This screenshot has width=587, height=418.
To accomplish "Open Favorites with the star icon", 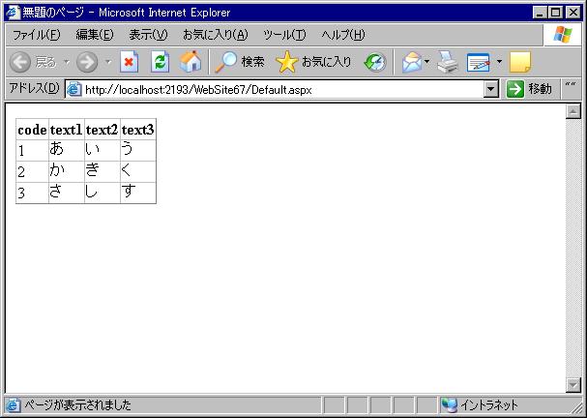I will (287, 62).
